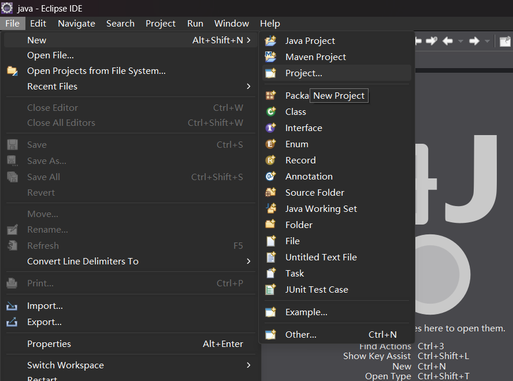The image size is (513, 381).
Task: Click the Maven Project icon
Action: 270,57
